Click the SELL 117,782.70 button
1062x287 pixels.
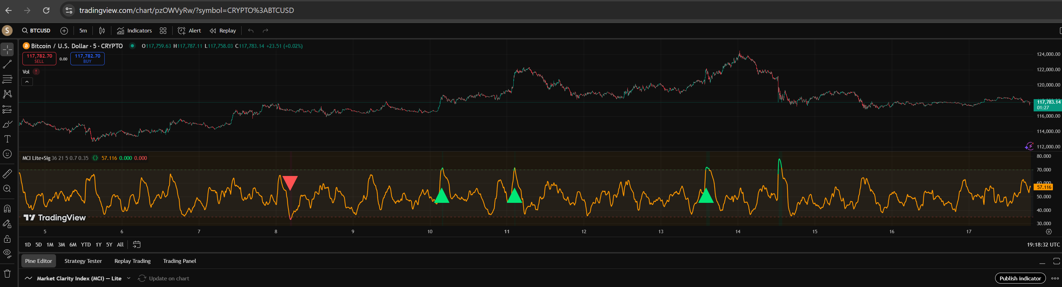pos(39,58)
